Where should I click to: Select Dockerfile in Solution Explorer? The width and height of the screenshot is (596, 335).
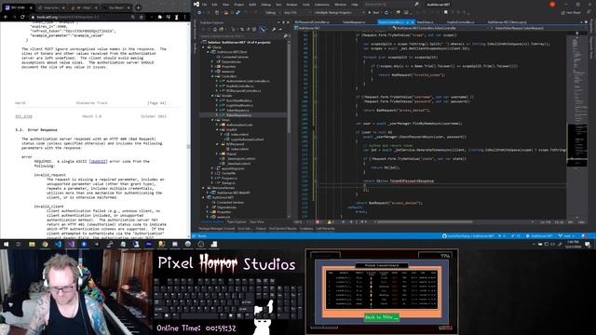click(x=228, y=173)
